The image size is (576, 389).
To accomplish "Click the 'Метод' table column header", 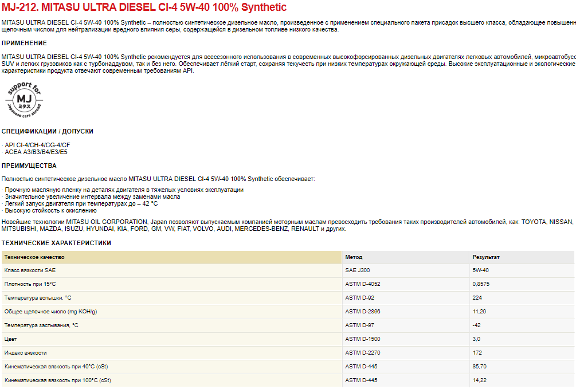I will [x=354, y=257].
